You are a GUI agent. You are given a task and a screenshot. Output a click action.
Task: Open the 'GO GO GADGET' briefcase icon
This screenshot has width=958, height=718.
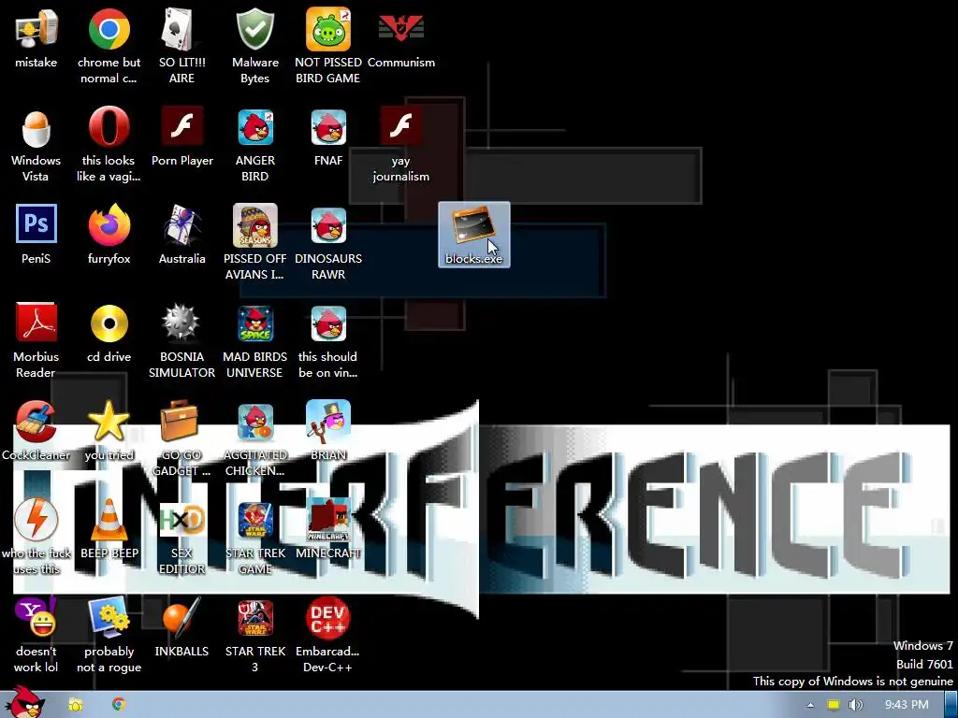pyautogui.click(x=180, y=421)
